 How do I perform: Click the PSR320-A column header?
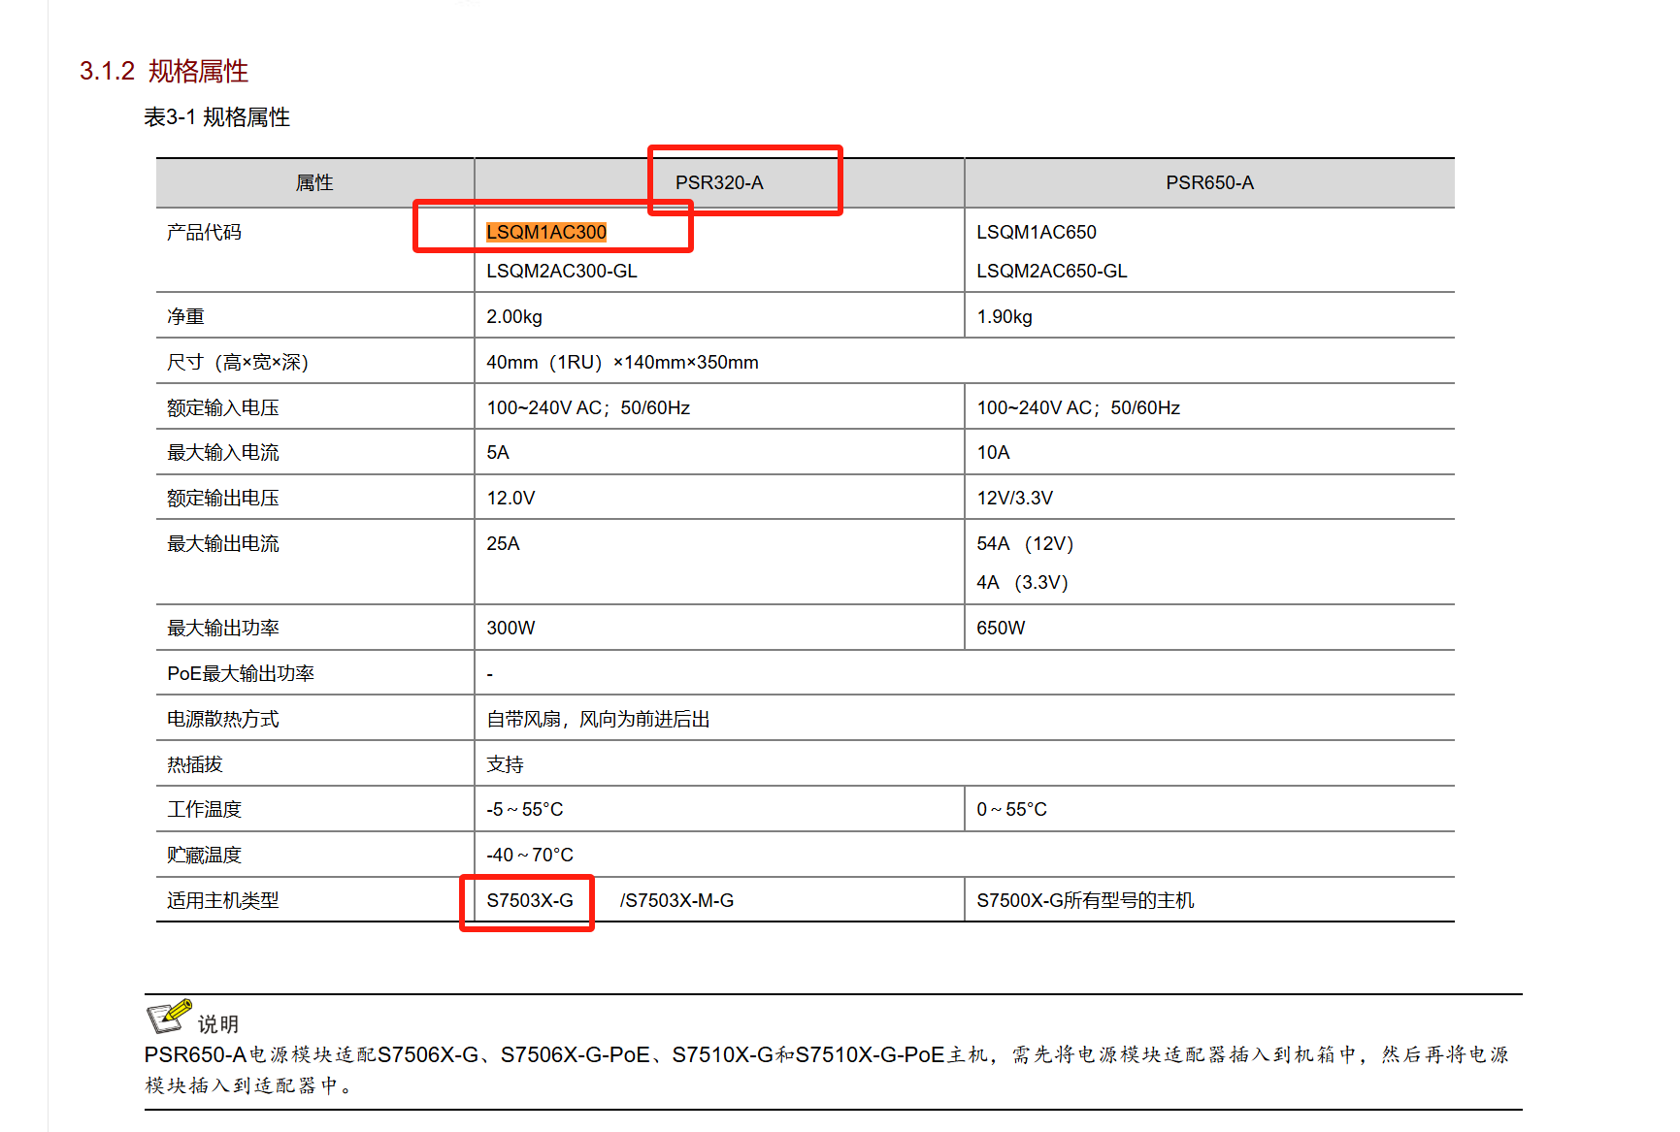(719, 182)
